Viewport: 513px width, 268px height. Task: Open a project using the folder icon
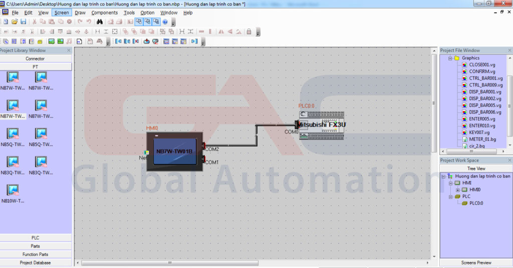(x=15, y=21)
